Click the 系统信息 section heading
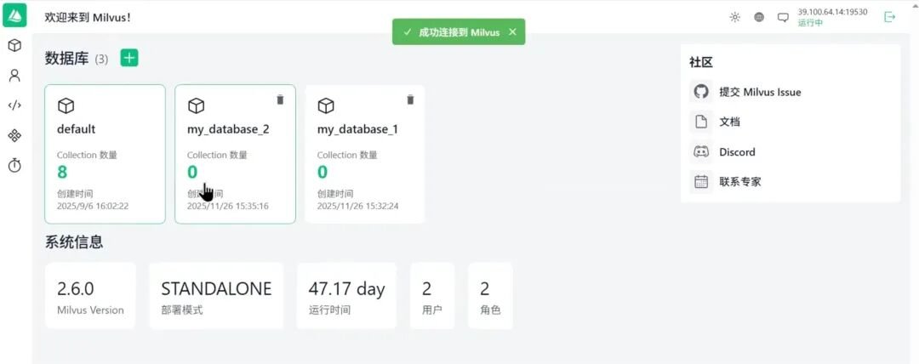This screenshot has height=364, width=919. [74, 242]
